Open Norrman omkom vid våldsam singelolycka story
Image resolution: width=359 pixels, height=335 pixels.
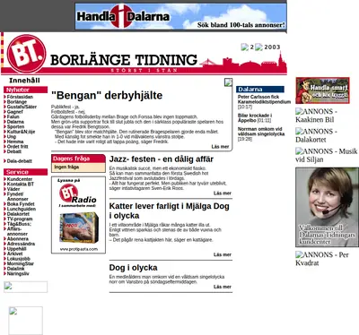click(261, 132)
